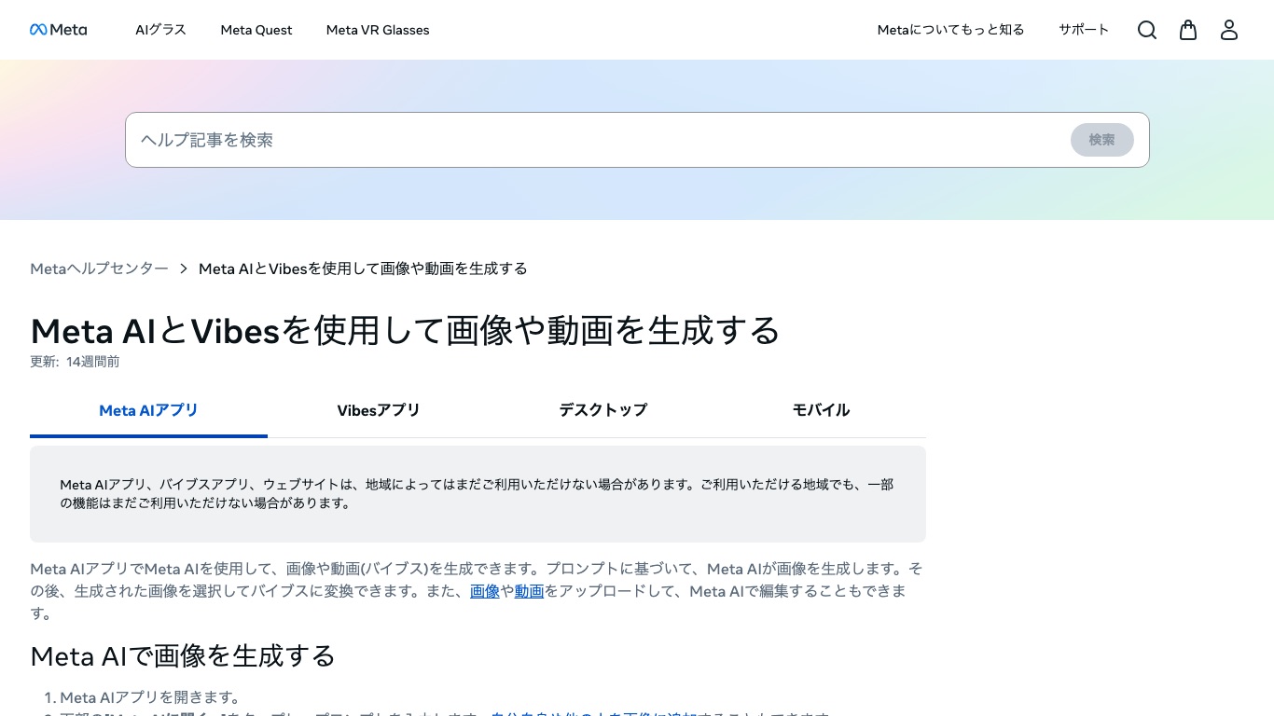Open the search magnifier icon

(1147, 30)
